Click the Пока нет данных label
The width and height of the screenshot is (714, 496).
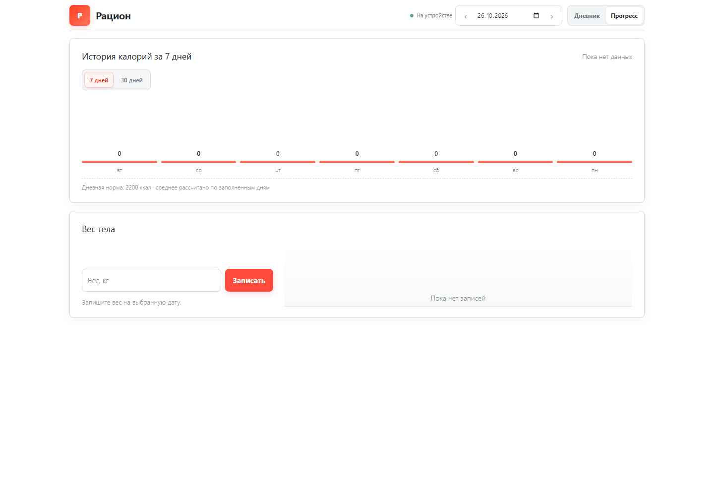(607, 57)
